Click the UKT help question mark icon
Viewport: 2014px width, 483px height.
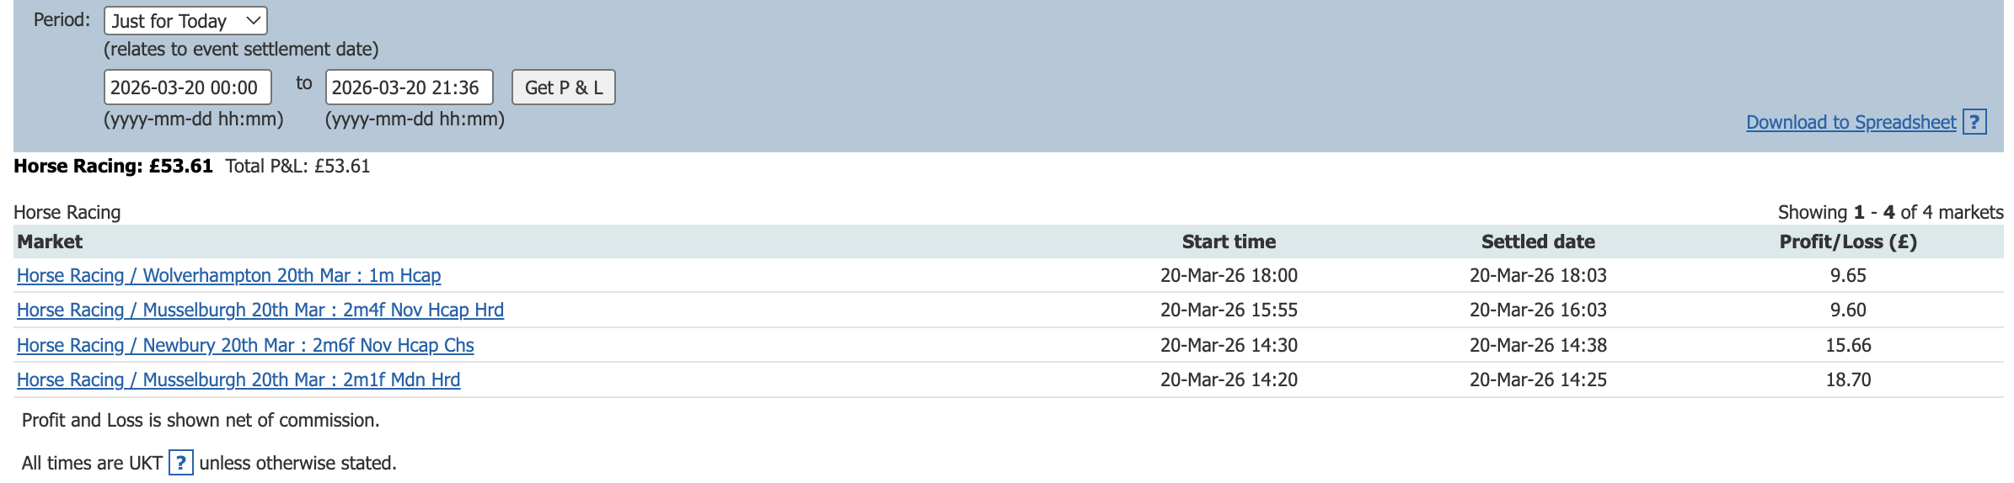180,463
